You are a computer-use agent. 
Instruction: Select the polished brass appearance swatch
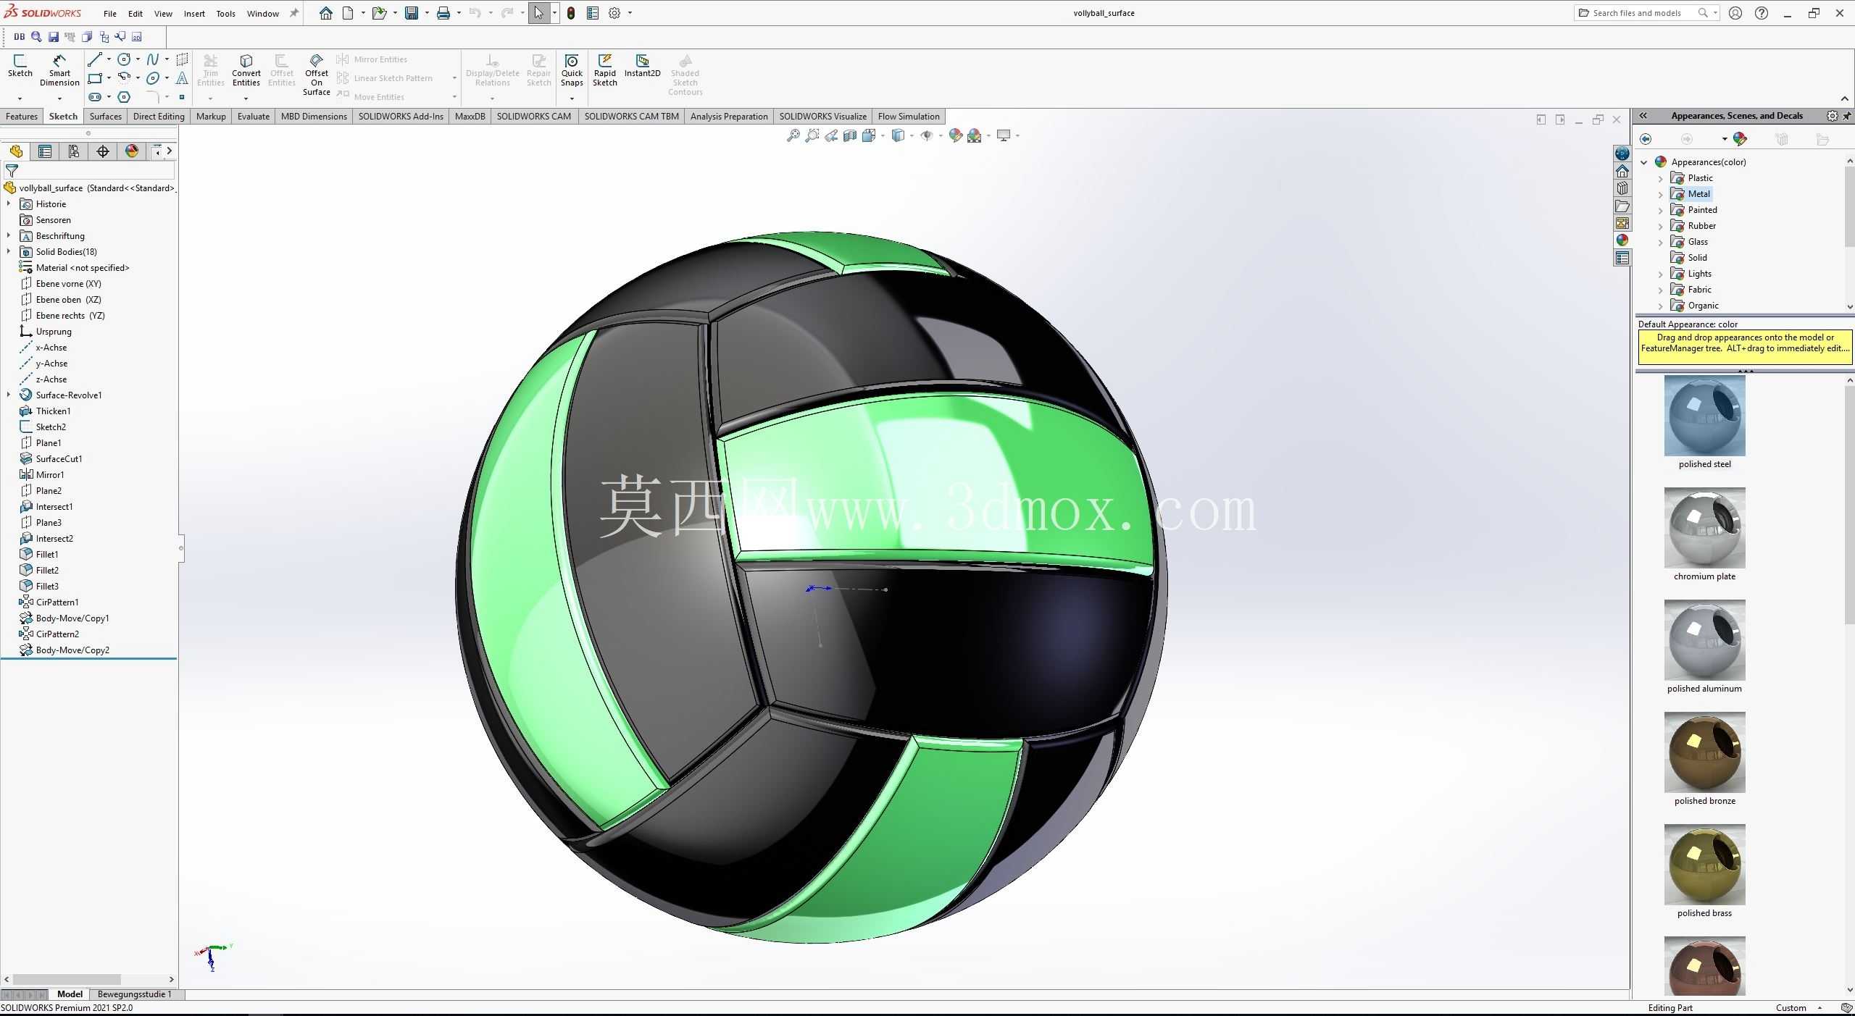tap(1704, 865)
